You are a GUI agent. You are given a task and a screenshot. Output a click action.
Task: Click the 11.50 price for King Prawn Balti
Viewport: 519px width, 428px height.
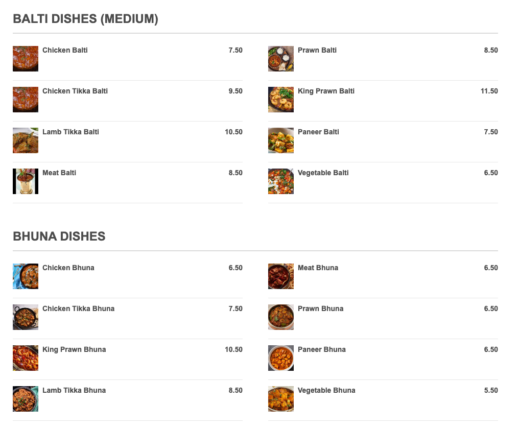489,91
